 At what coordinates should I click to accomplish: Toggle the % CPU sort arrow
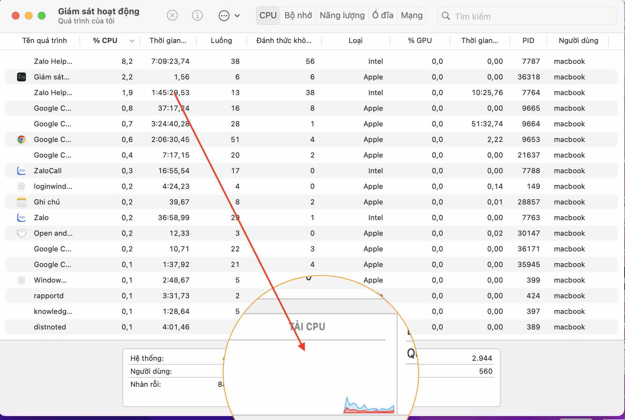pos(132,41)
